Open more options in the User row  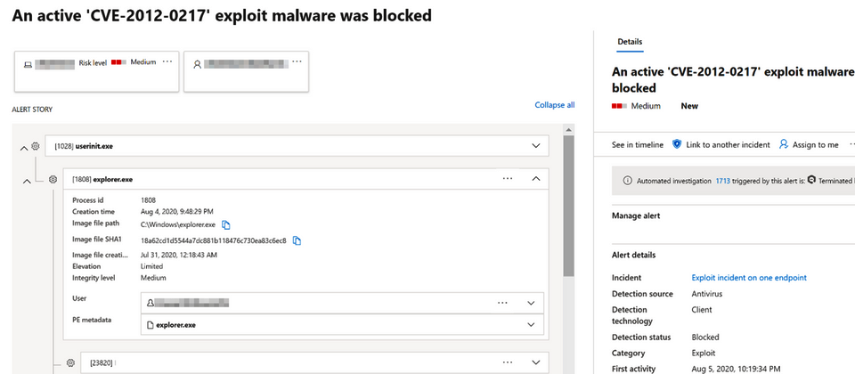pos(502,303)
